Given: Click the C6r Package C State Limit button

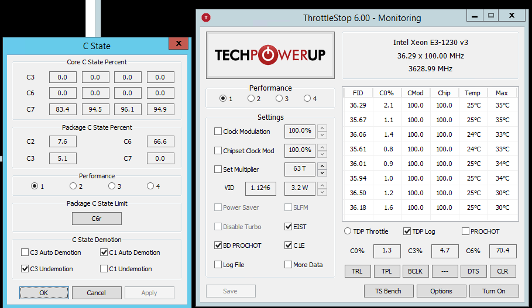Looking at the screenshot, I should (x=97, y=219).
